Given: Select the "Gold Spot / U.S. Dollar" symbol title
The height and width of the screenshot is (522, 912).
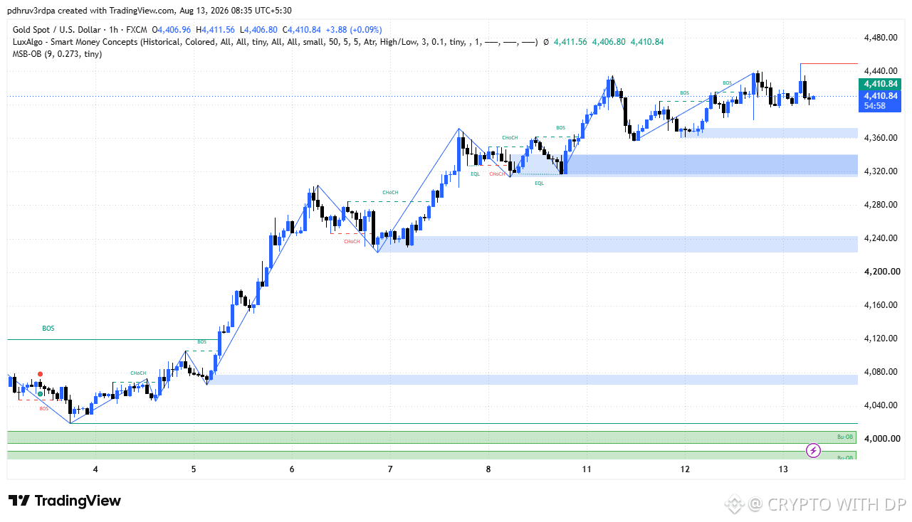Looking at the screenshot, I should pyautogui.click(x=57, y=30).
